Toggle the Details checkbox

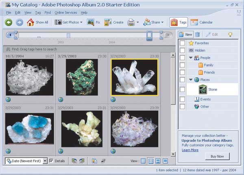(x=51, y=161)
